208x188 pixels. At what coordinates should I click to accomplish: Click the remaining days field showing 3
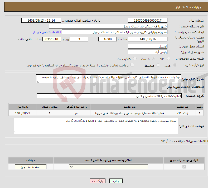pos(79,39)
